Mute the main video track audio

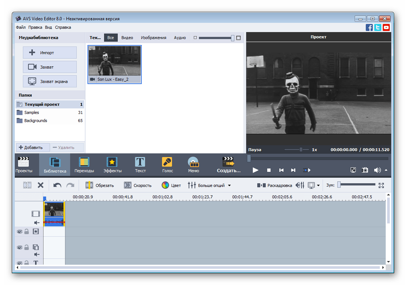click(37, 223)
